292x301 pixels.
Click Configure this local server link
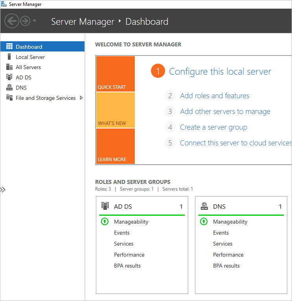point(220,72)
